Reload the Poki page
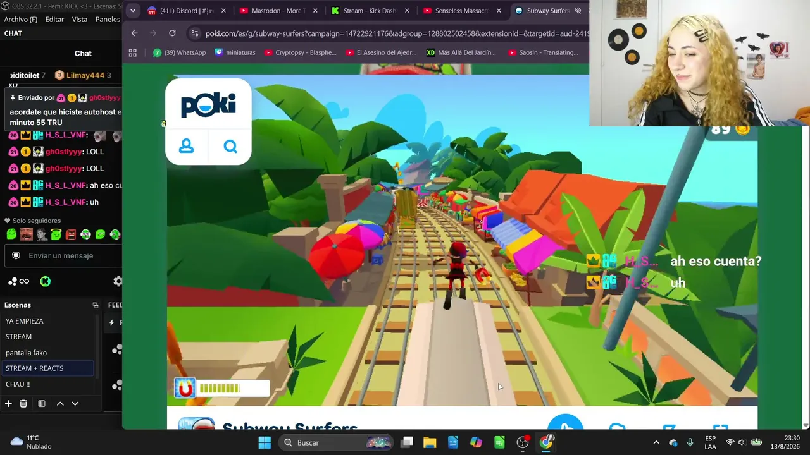The width and height of the screenshot is (810, 455). [x=172, y=33]
